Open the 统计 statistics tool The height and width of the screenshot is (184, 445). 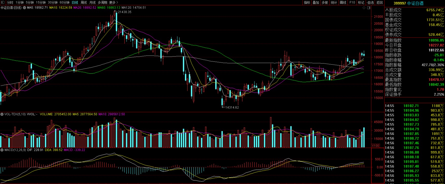point(334,3)
